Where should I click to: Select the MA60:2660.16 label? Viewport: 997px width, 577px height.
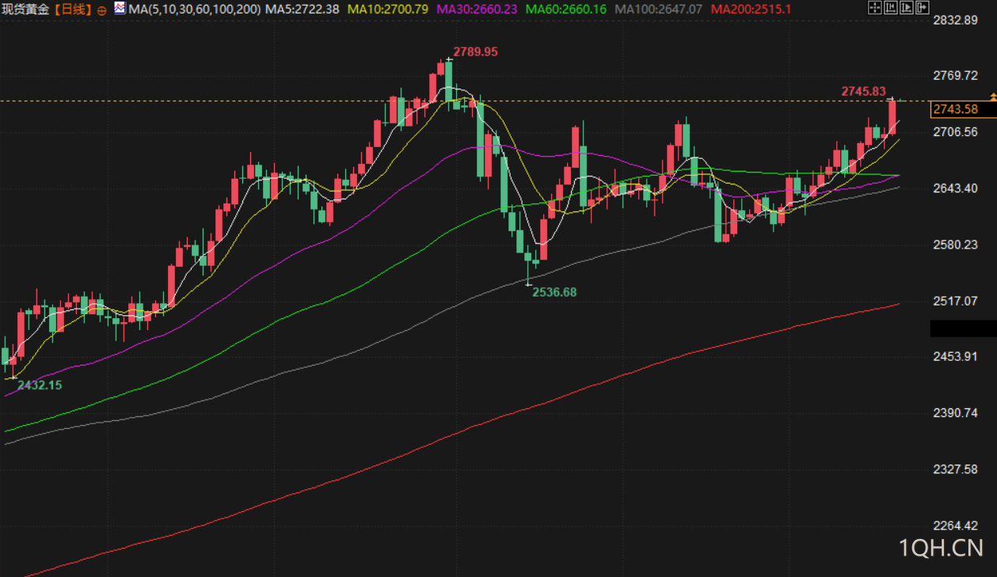tap(566, 9)
